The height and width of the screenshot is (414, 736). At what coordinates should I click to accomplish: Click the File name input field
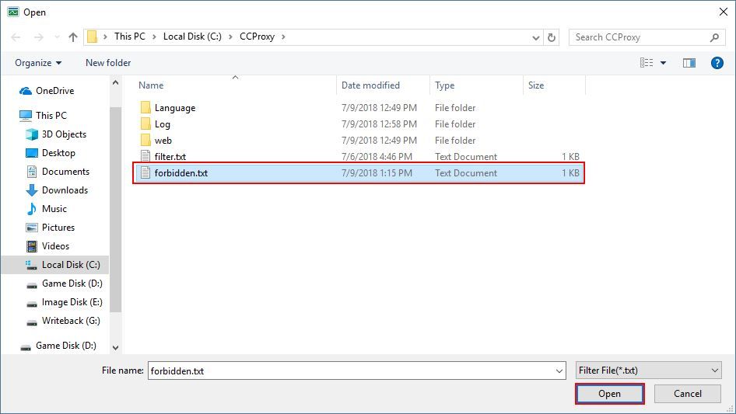pos(351,371)
